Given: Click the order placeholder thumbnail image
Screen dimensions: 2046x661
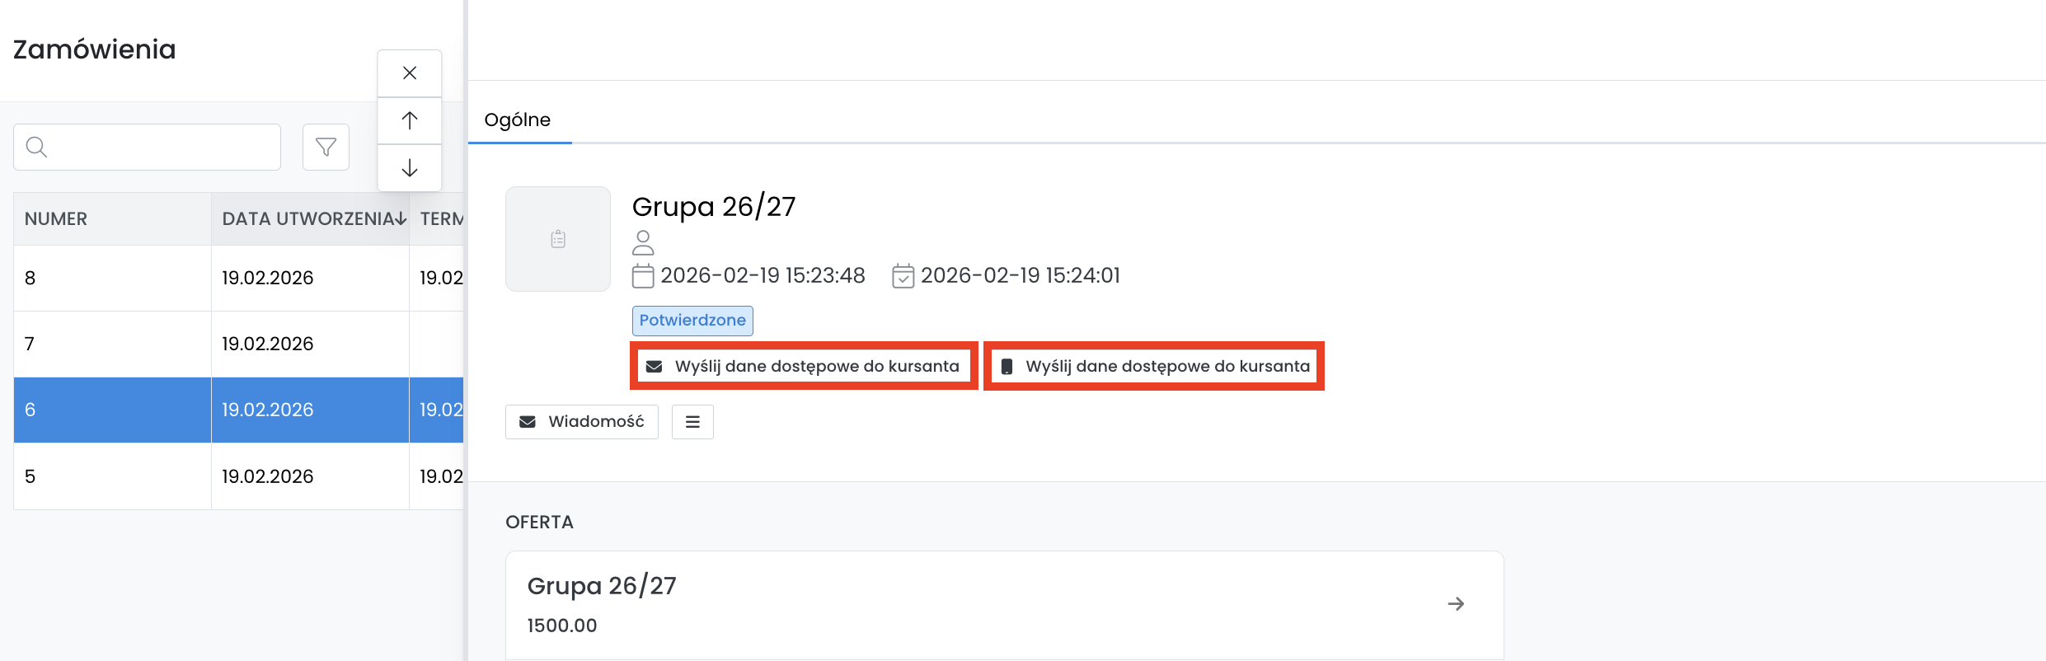Looking at the screenshot, I should click(558, 239).
